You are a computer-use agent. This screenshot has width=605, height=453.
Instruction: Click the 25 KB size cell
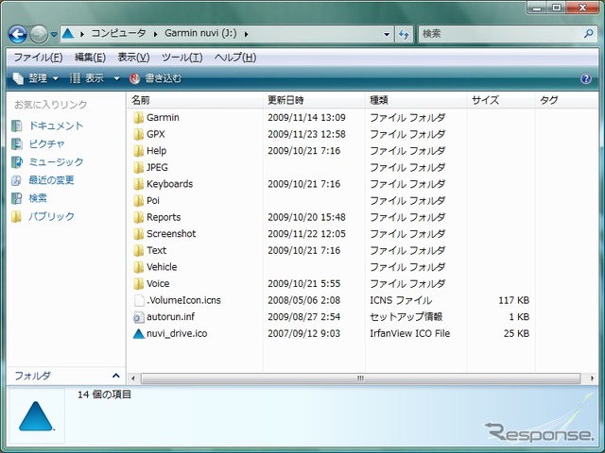click(x=516, y=333)
